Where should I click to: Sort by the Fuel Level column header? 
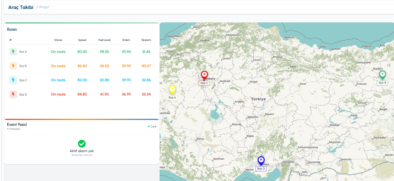[104, 40]
